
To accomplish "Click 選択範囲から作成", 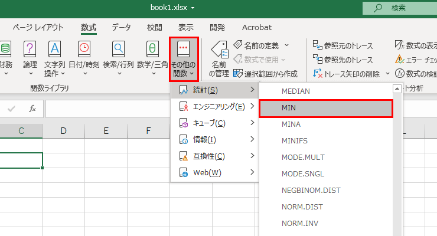I will (265, 74).
